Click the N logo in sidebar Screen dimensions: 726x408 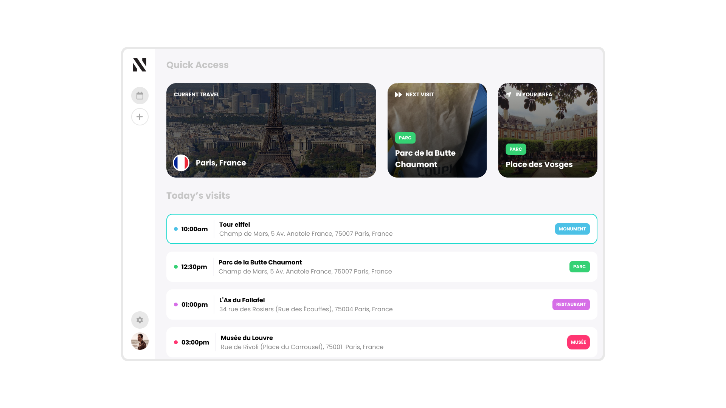(x=140, y=65)
